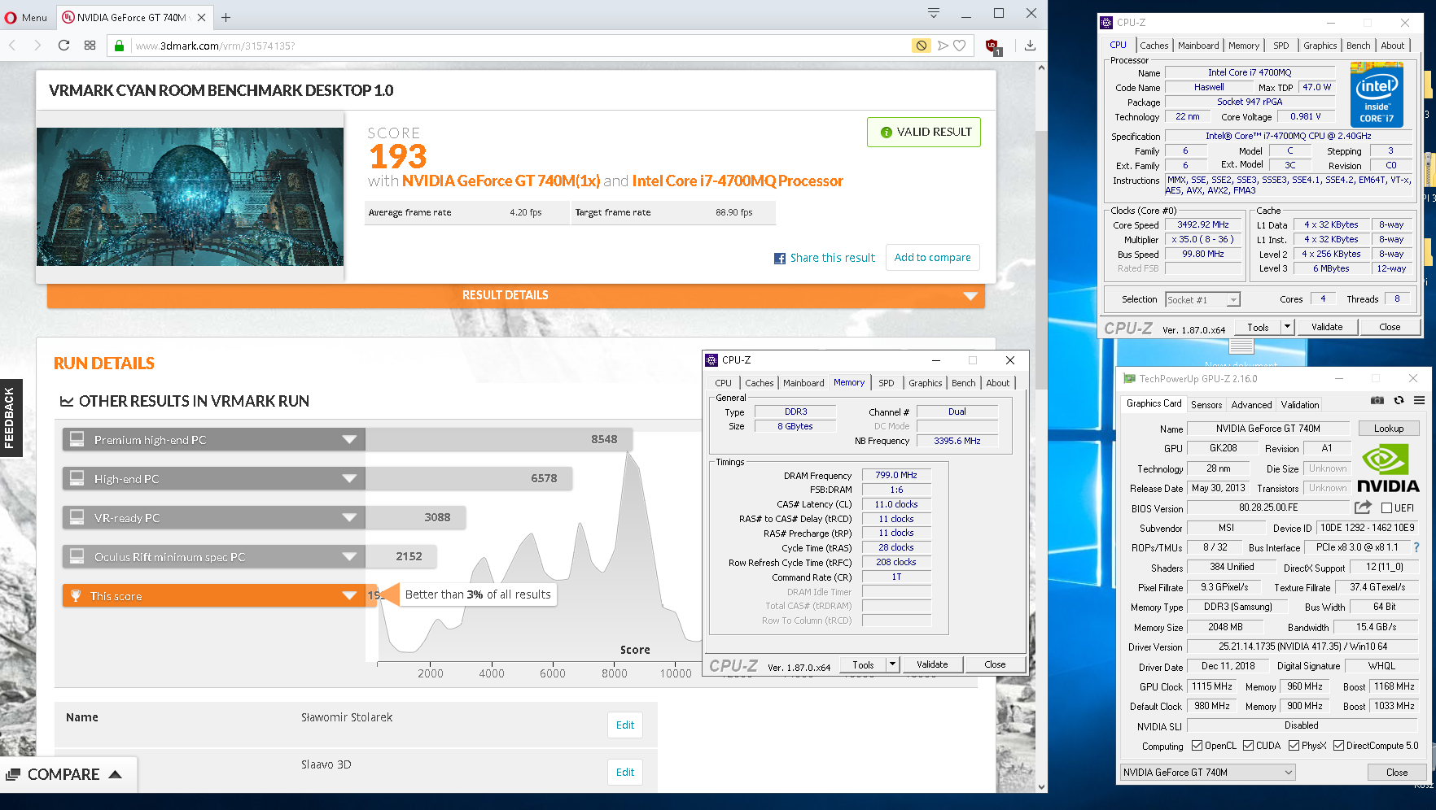This screenshot has height=810, width=1436.
Task: Click the browser forward arrow
Action: point(37,46)
